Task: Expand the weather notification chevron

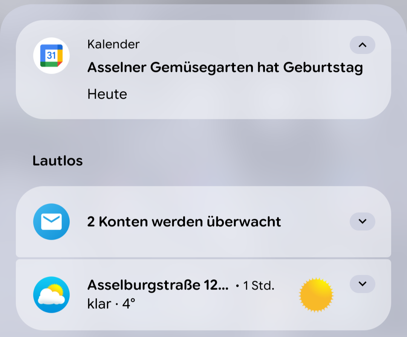Action: pyautogui.click(x=362, y=284)
